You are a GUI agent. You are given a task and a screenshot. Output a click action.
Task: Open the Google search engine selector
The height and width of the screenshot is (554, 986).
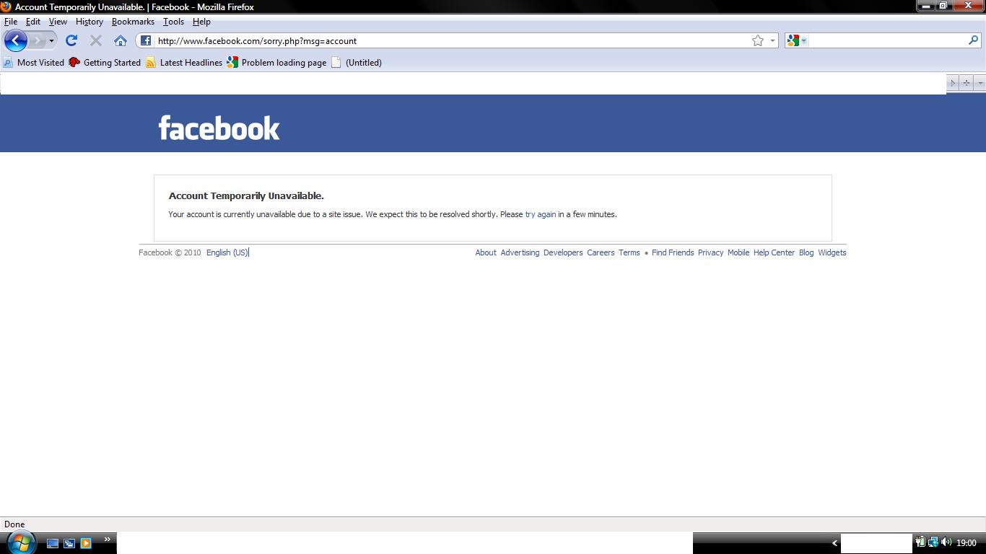(x=798, y=41)
